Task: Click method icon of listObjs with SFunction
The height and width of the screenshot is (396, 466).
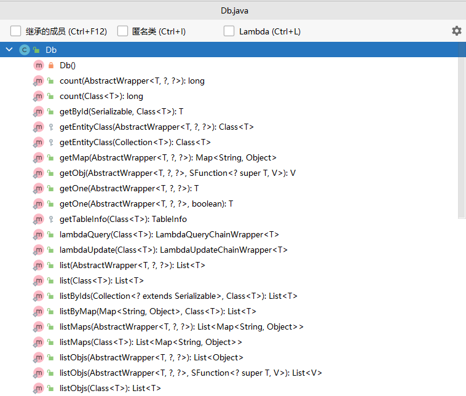Action: [x=39, y=373]
